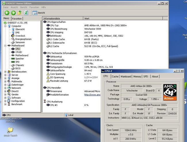
Task: Select the Übersicht icon under Computer
Action: point(13,29)
